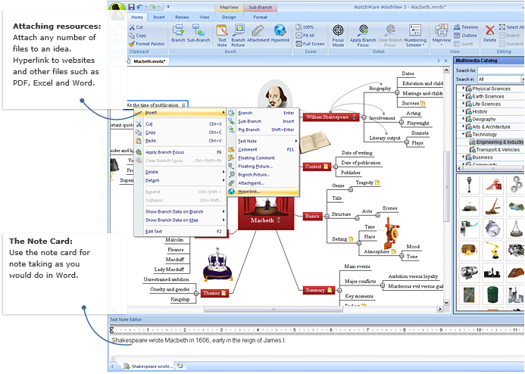The image size is (525, 374).
Task: Click the Select All ribbon button
Action: pos(511,27)
